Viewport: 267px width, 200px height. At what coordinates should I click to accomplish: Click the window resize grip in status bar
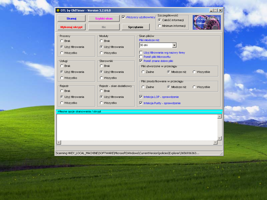click(x=221, y=154)
